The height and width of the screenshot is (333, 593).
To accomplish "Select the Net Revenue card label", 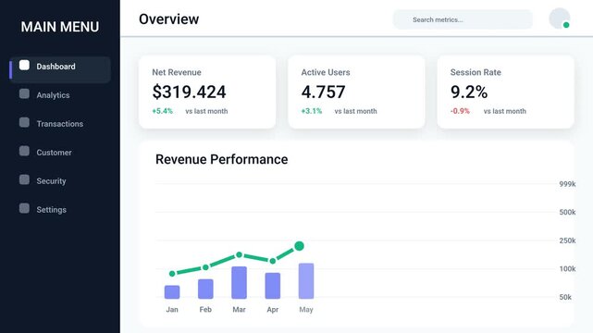I will click(177, 72).
